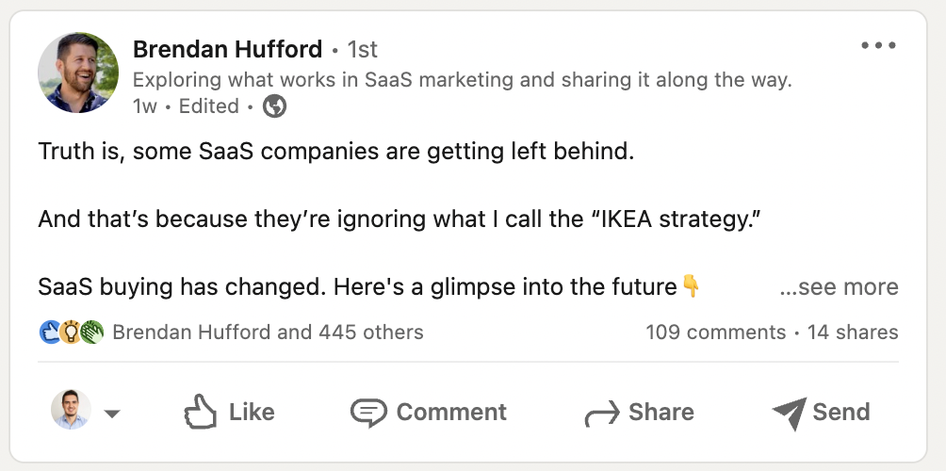Click the Like button label

click(x=252, y=413)
